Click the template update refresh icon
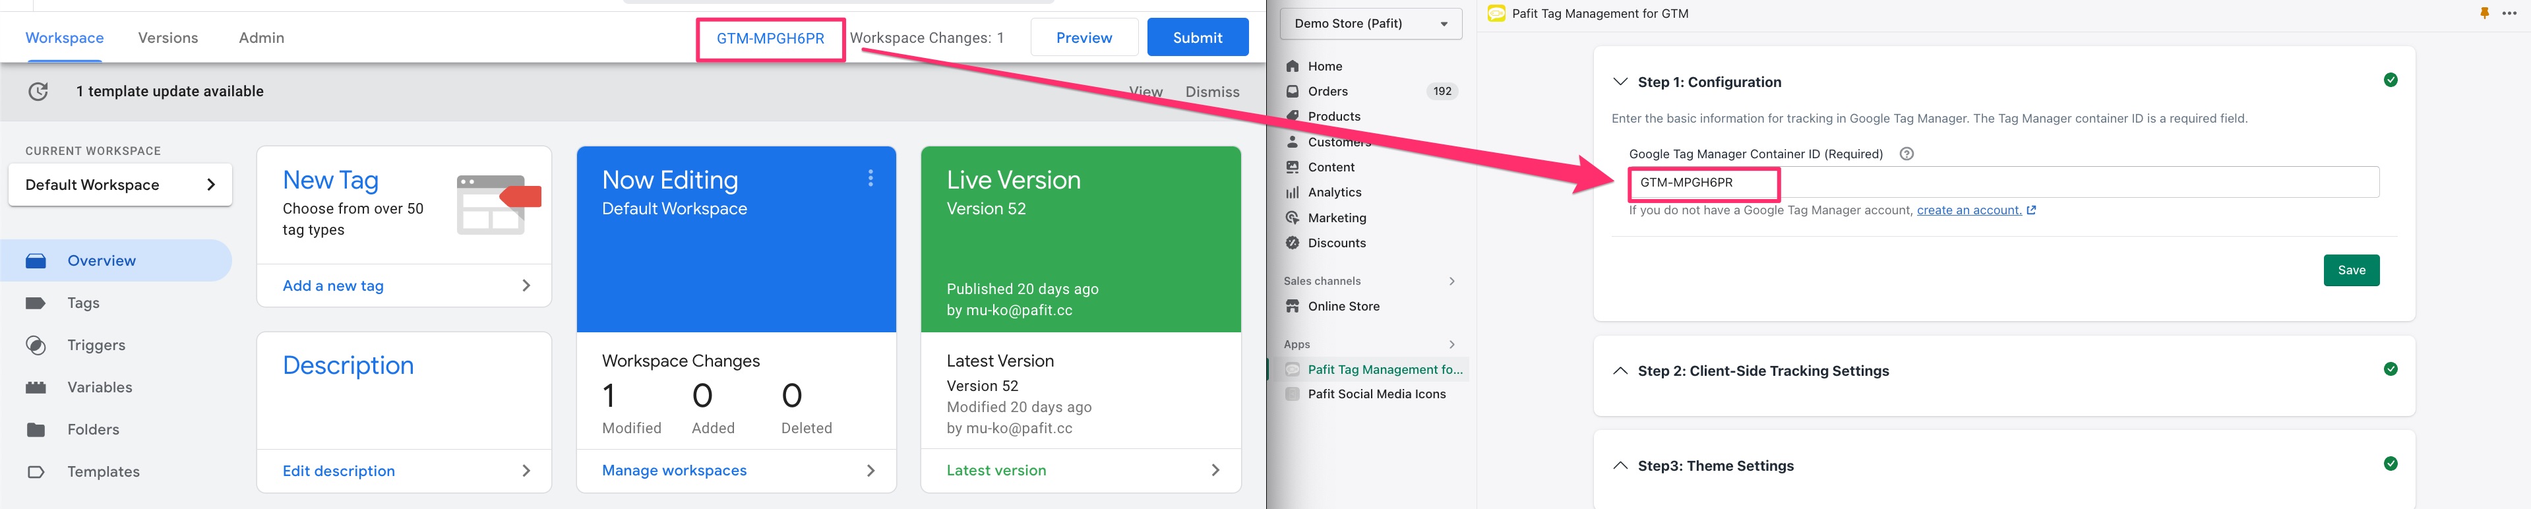 click(x=38, y=92)
